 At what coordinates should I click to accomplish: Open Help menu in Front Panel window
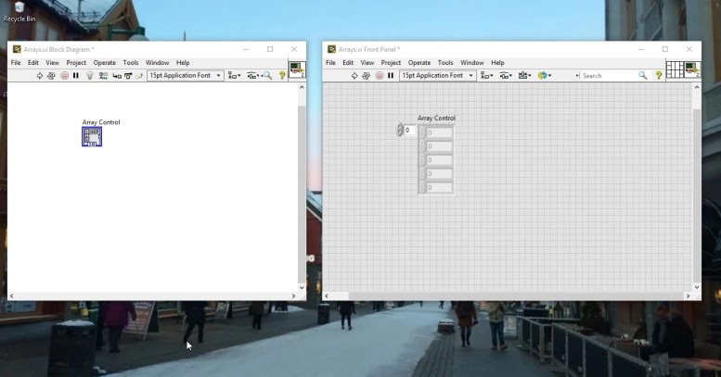pyautogui.click(x=497, y=62)
